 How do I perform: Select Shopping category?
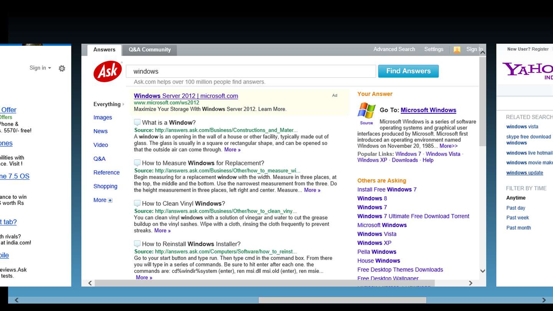coord(105,187)
